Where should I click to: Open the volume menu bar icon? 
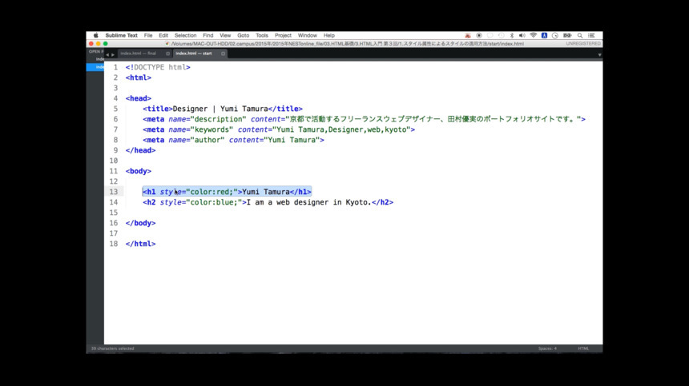[x=522, y=35]
